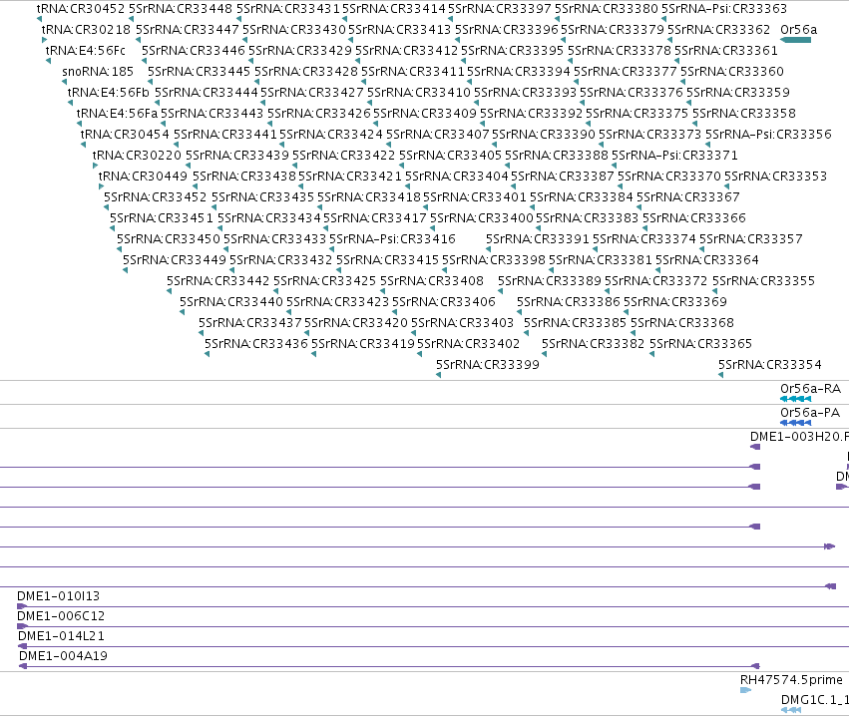
Task: Click the DME1-014L21 clone label
Action: coord(61,636)
